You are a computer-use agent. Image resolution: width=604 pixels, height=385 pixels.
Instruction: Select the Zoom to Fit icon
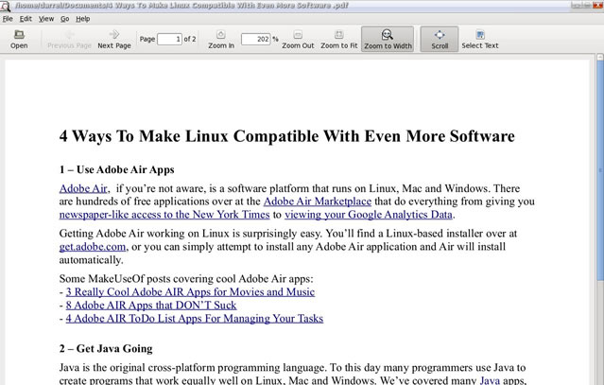click(339, 40)
